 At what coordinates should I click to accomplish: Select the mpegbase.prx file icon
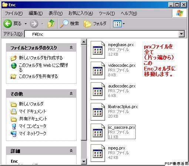pos(98,50)
